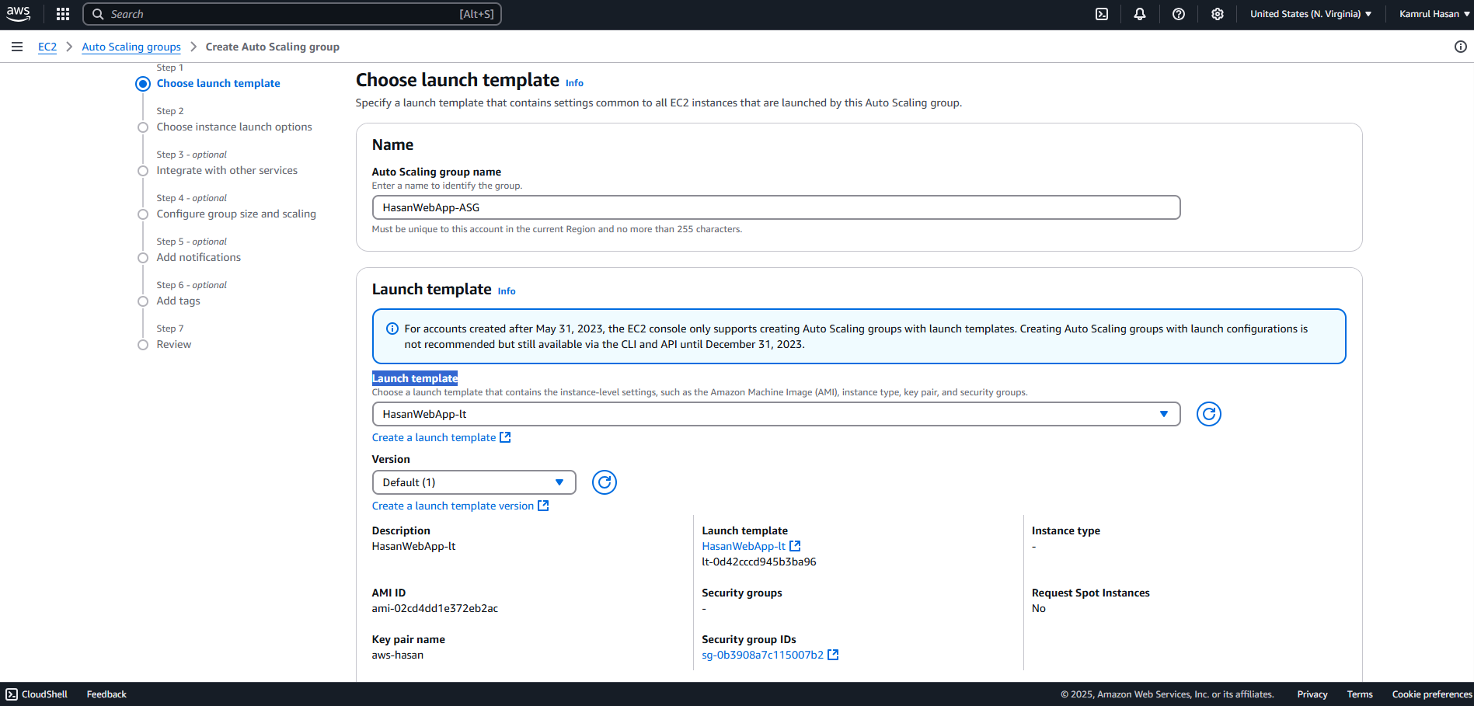Click the Choose launch template step label
Image resolution: width=1474 pixels, height=706 pixels.
pos(218,83)
